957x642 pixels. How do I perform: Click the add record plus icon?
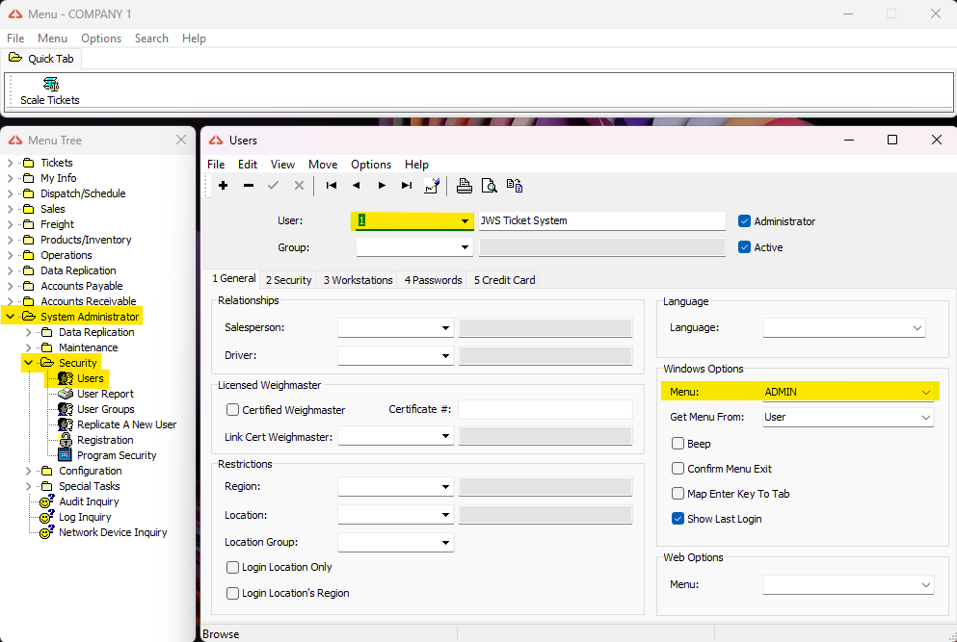[224, 186]
